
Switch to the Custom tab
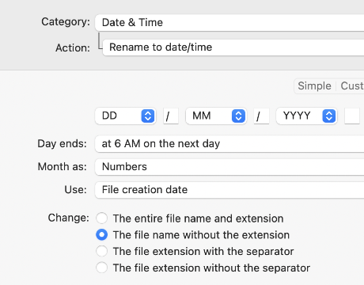[x=351, y=86]
